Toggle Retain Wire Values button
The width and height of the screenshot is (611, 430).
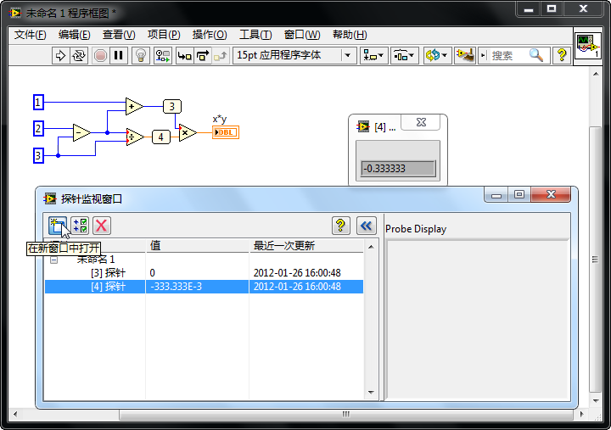[162, 55]
